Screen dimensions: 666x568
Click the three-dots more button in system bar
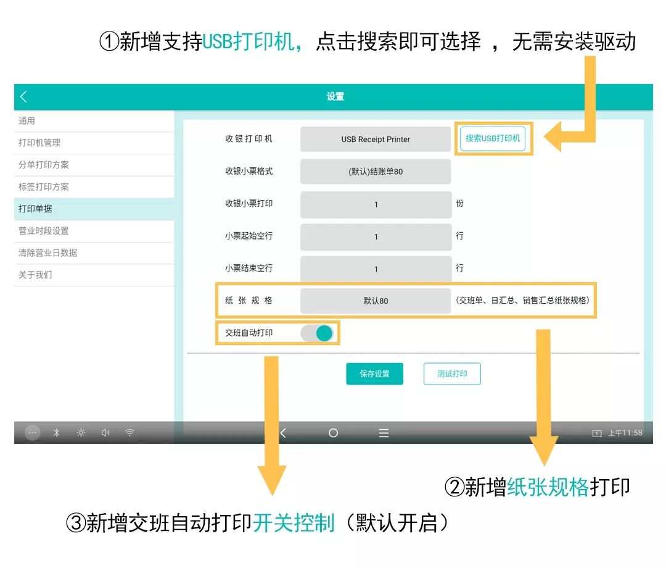tap(33, 433)
